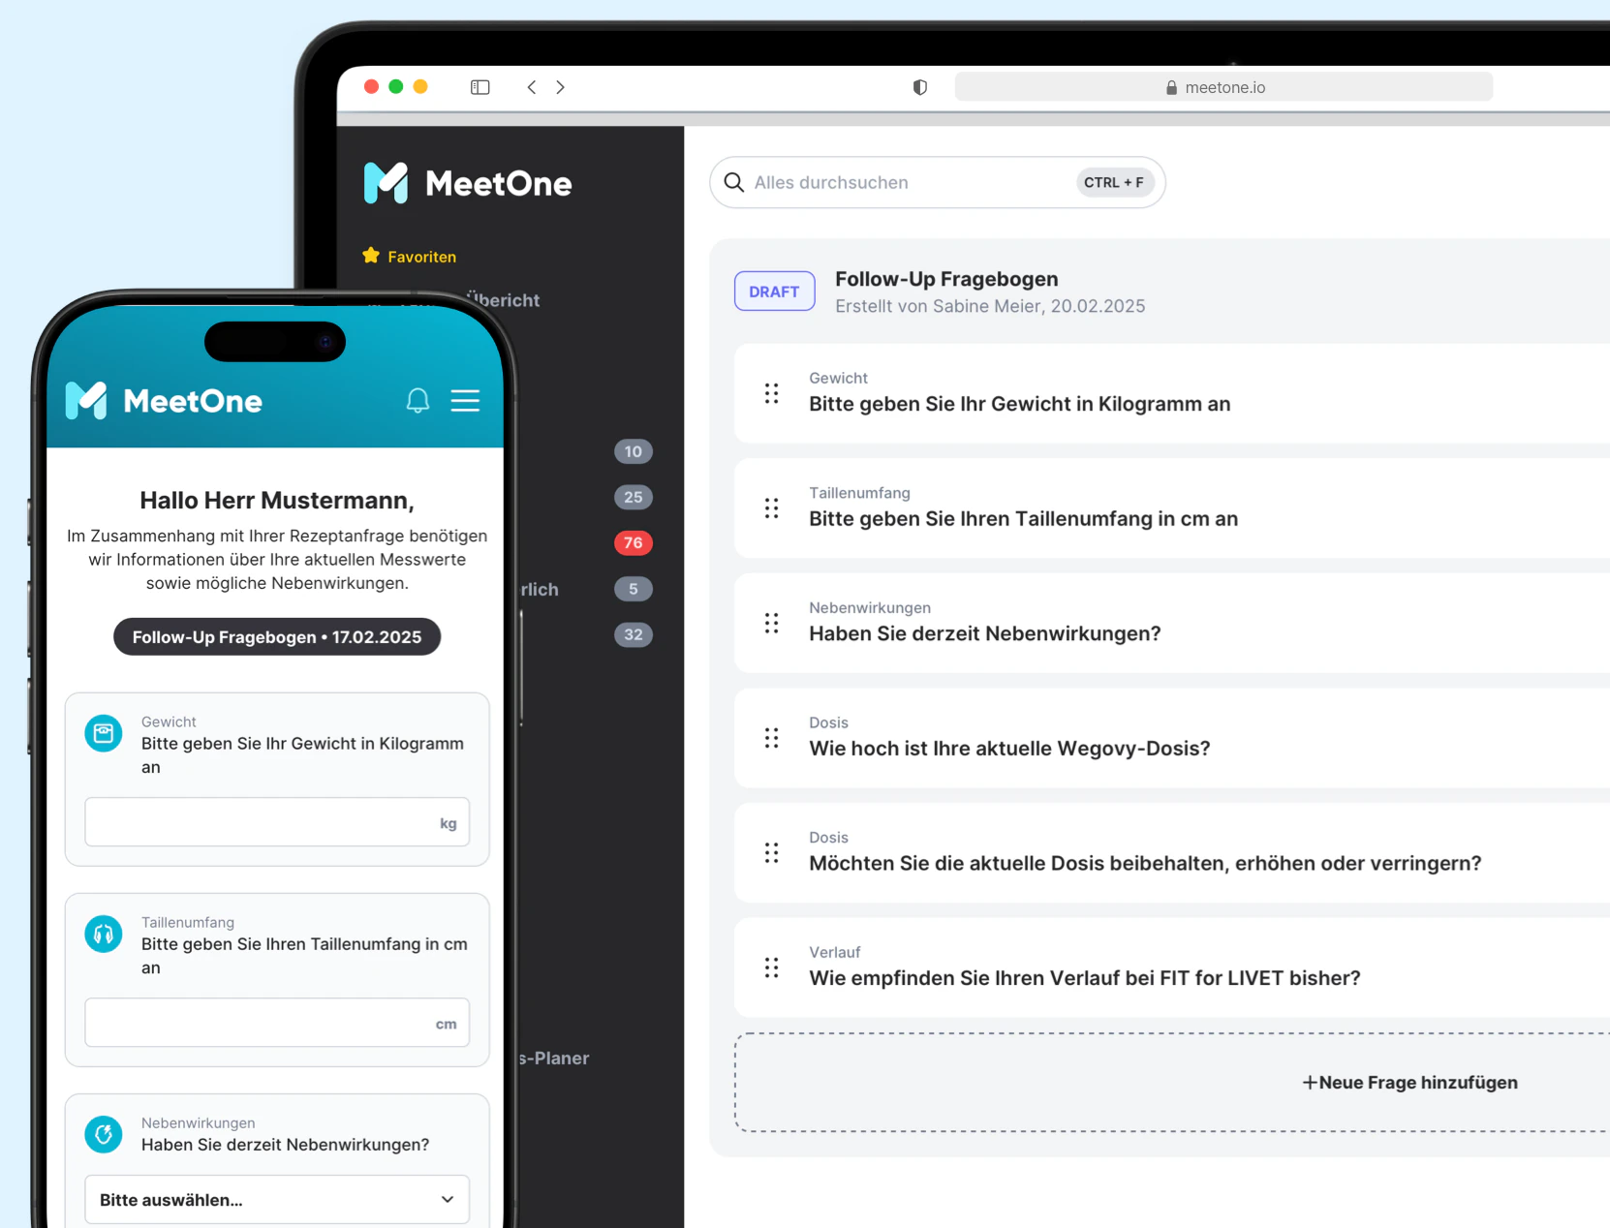This screenshot has width=1610, height=1228.
Task: Open question 'Wie hoch ist Ihre aktuelle Wegovy-Dosis?'
Action: (x=1172, y=738)
